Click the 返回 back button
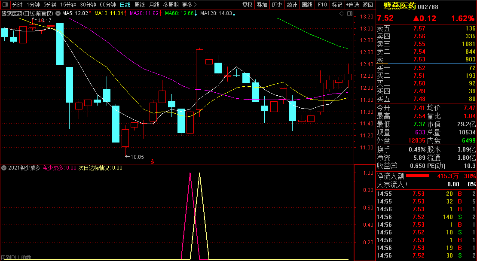 (x=368, y=5)
